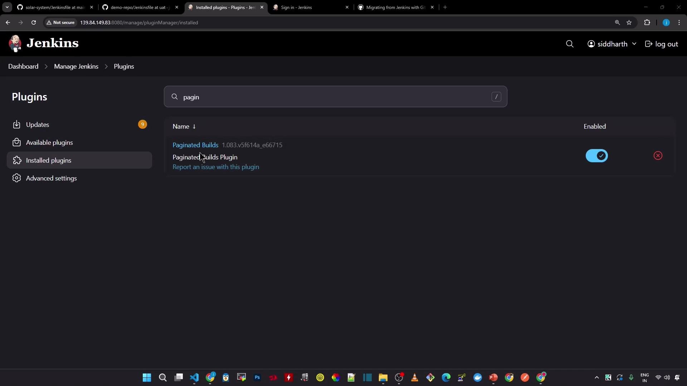687x386 pixels.
Task: Click the version text 1.083.v5f614a_e66715
Action: click(252, 145)
